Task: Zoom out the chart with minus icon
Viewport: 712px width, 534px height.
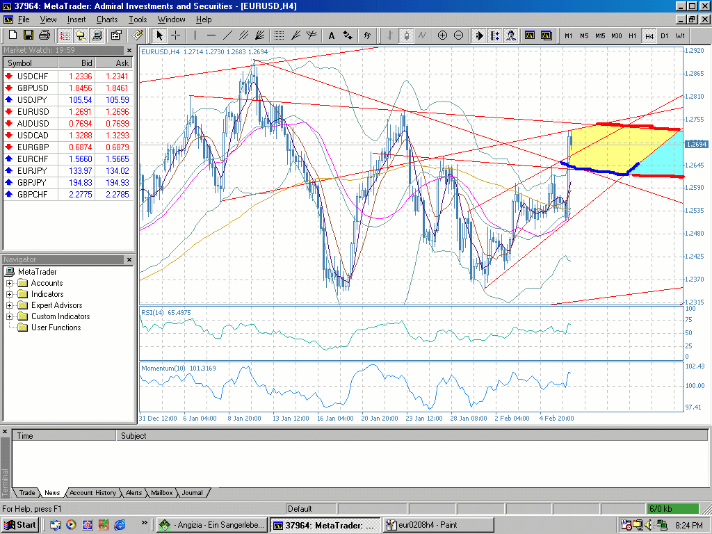Action: 459,35
